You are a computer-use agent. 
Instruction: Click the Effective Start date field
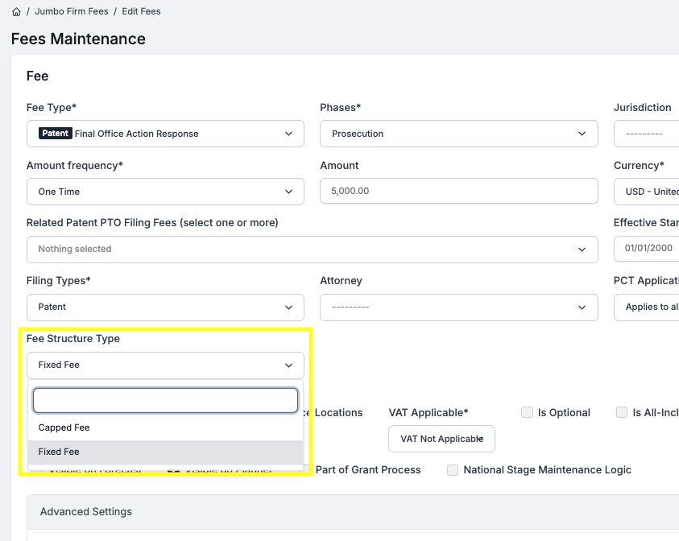647,250
